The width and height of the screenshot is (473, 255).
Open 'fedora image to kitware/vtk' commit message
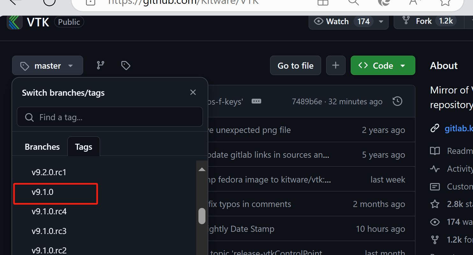coord(270,180)
